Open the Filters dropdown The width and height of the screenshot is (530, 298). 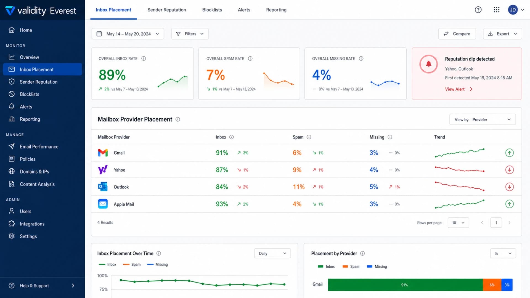[190, 34]
